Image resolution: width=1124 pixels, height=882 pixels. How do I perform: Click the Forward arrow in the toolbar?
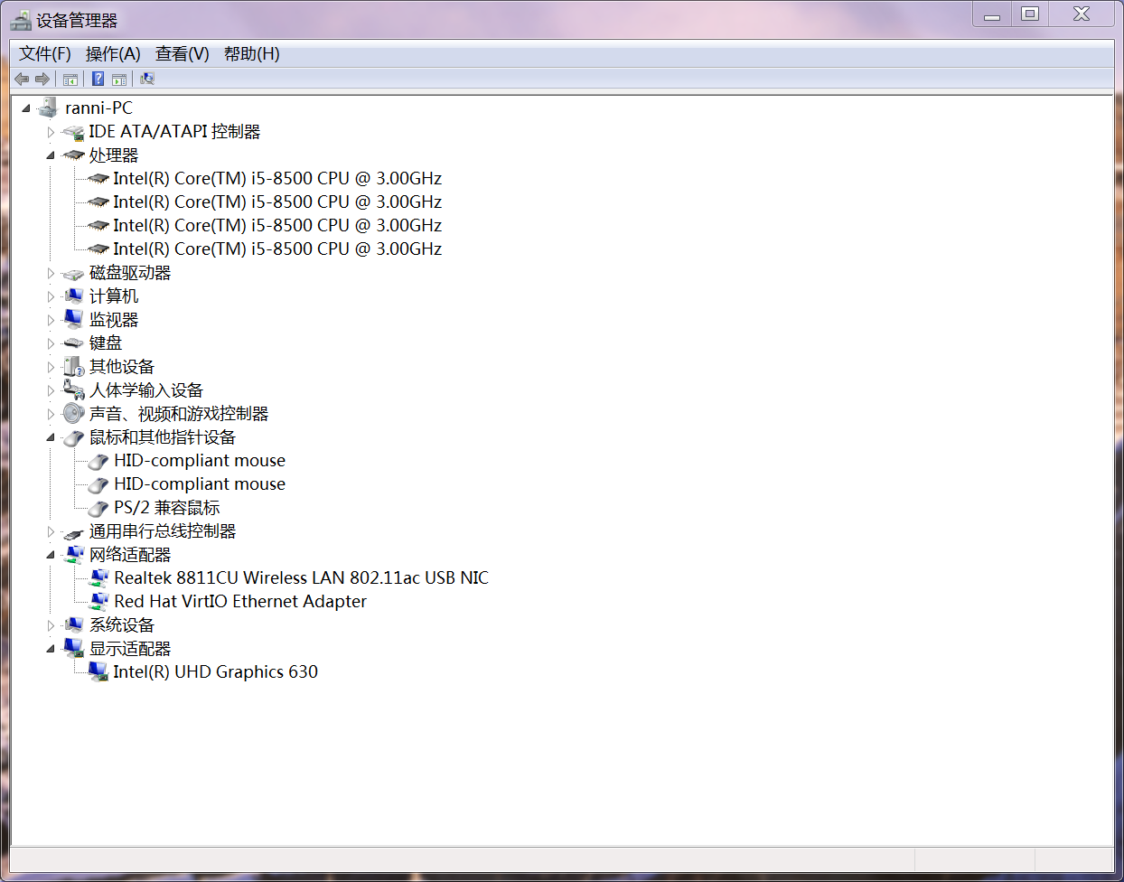pyautogui.click(x=42, y=79)
